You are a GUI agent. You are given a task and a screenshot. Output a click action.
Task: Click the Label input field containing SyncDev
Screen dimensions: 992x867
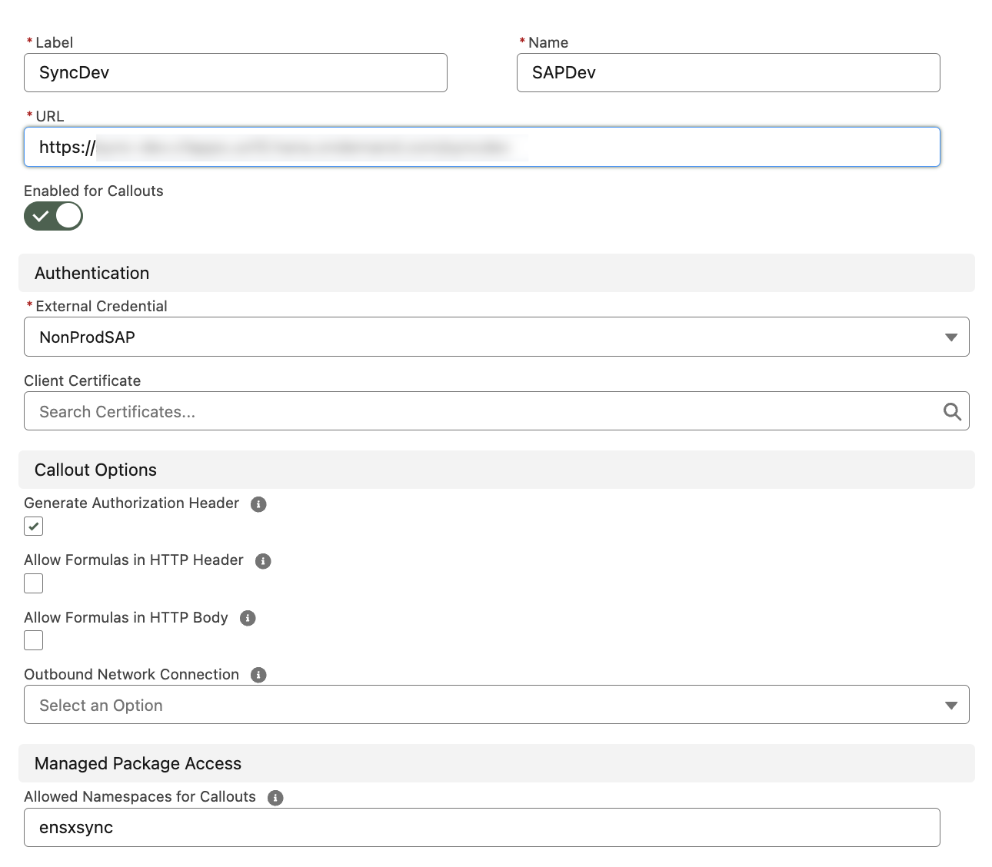(235, 73)
